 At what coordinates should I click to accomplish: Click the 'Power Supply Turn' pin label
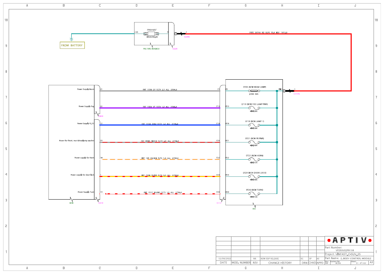pyautogui.click(x=86, y=192)
